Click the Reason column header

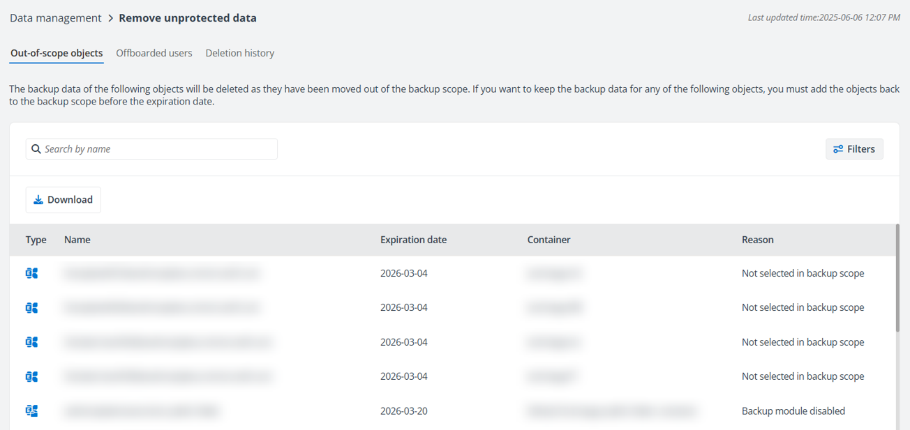(757, 240)
